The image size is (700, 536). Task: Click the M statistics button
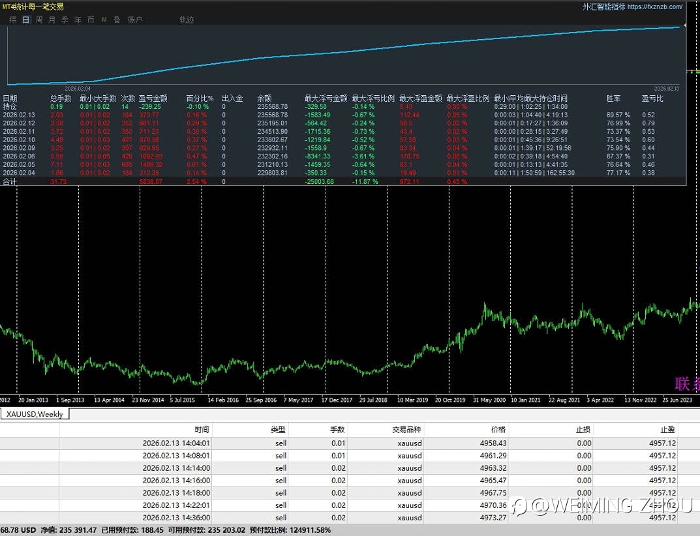click(x=104, y=20)
